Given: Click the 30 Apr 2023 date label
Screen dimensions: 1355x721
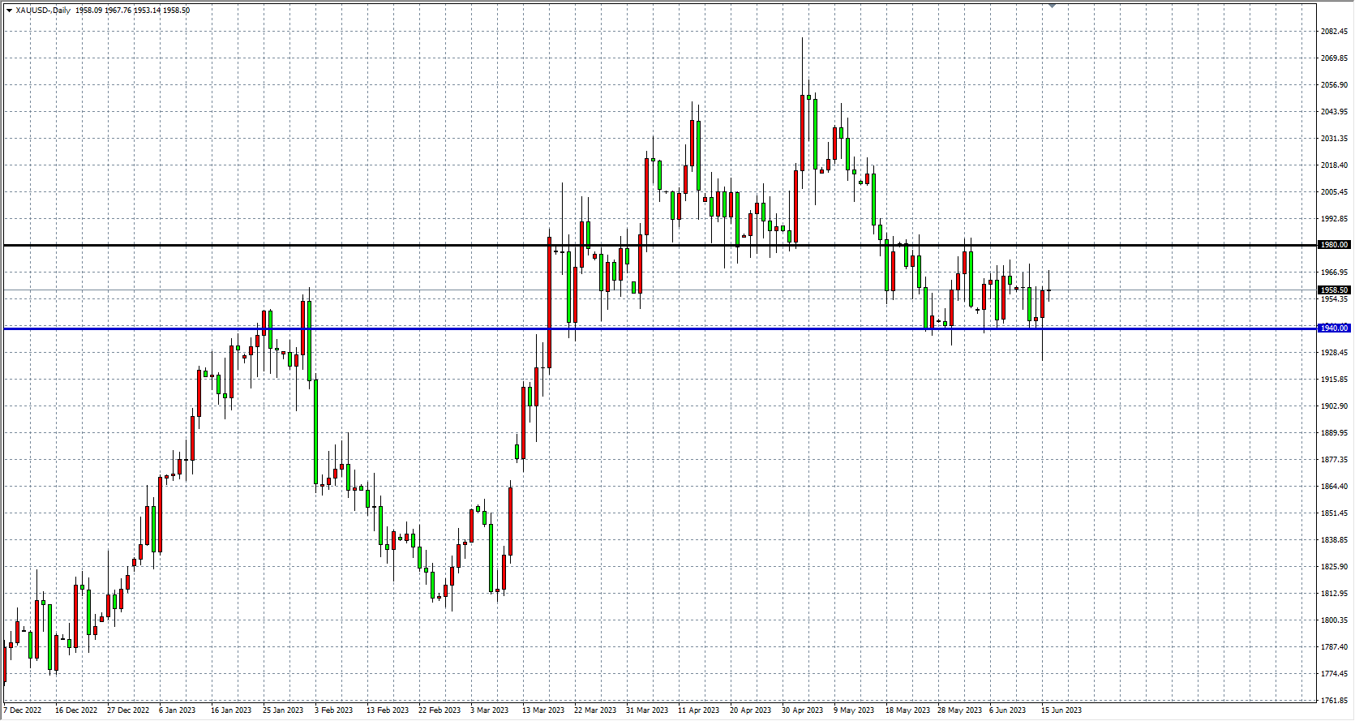Looking at the screenshot, I should click(x=802, y=710).
